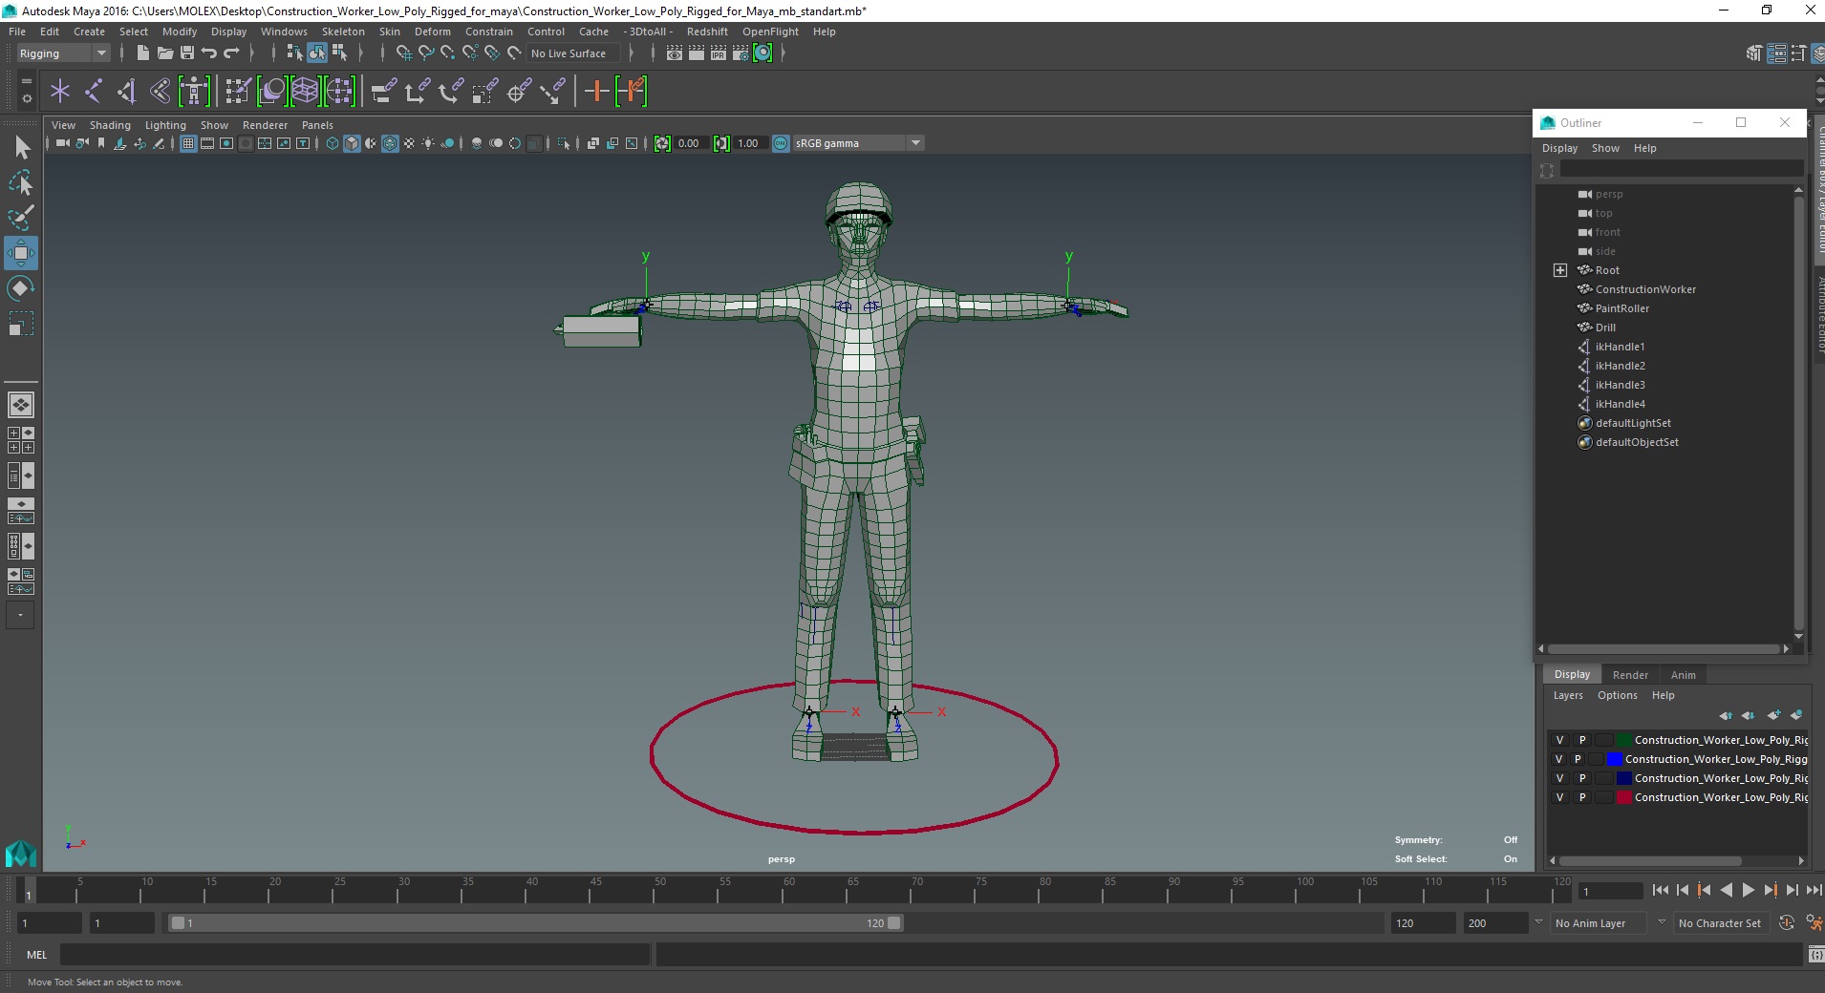This screenshot has width=1825, height=993.
Task: Open layer editor Options menu
Action: (x=1617, y=695)
